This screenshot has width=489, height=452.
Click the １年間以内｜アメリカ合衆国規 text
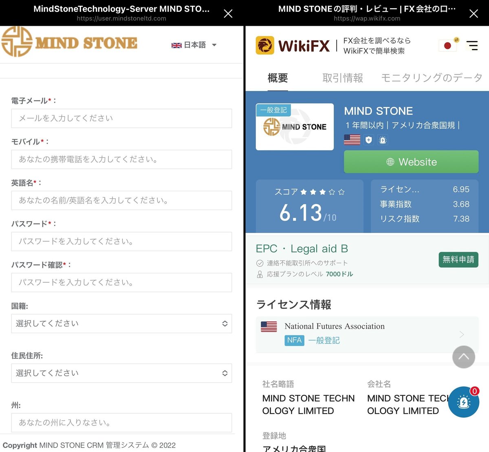[402, 125]
